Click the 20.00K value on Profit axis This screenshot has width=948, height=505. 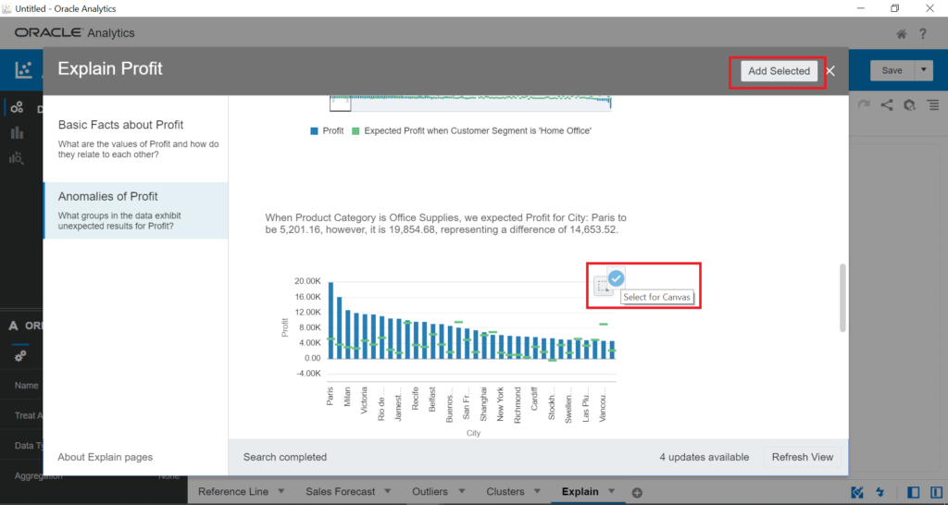point(307,281)
